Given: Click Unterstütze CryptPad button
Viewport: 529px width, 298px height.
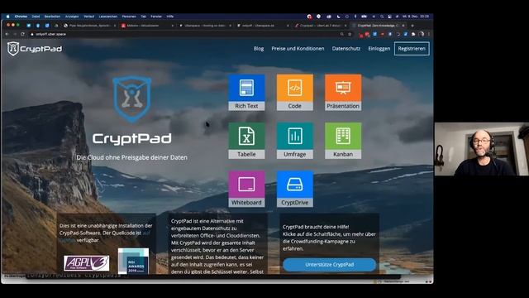Looking at the screenshot, I should click(330, 265).
